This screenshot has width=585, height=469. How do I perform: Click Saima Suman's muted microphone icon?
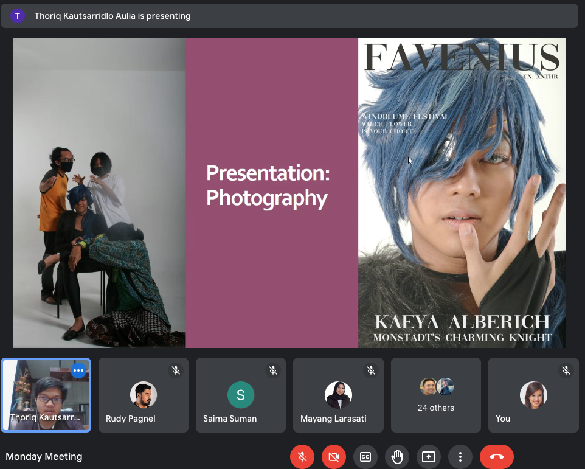click(273, 370)
